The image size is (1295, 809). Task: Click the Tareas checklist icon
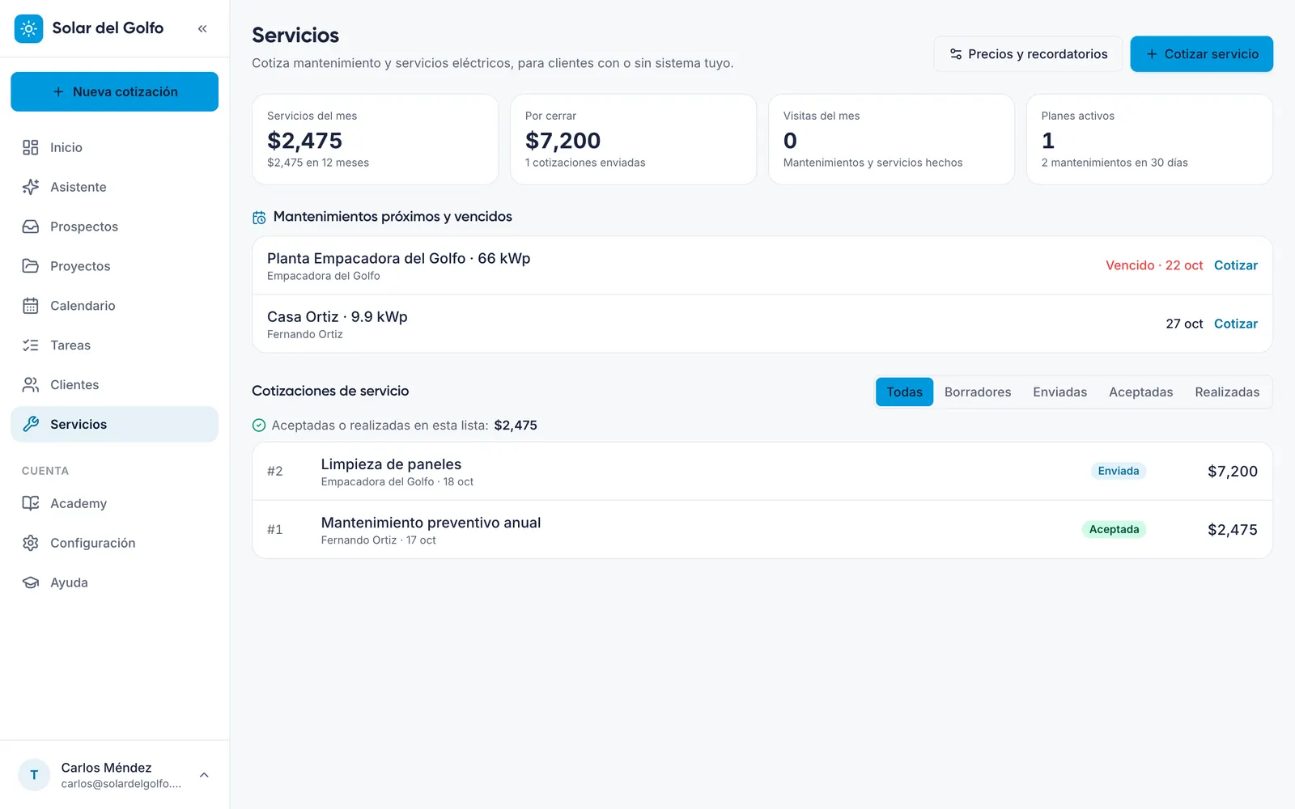(x=31, y=345)
